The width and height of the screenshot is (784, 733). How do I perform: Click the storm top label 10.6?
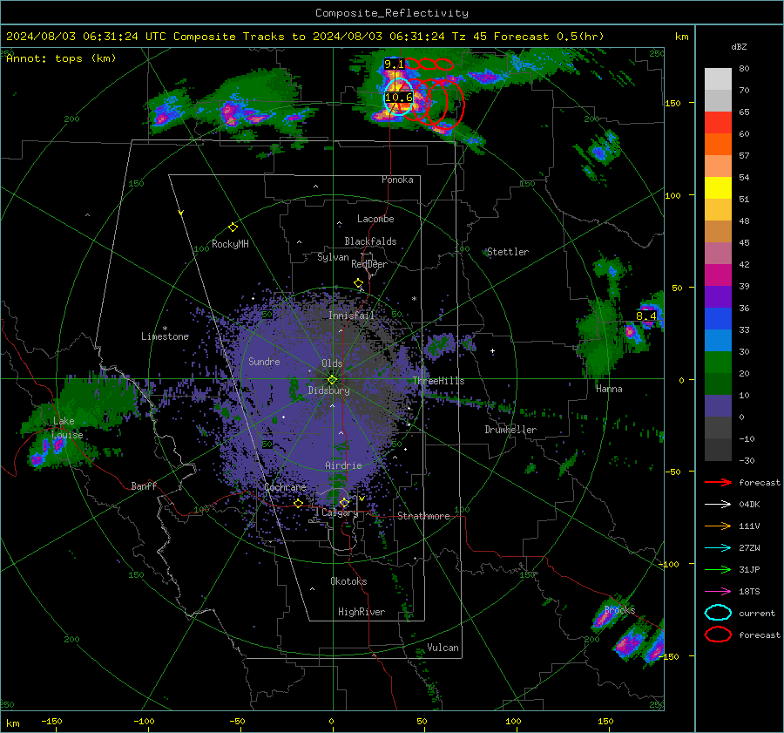398,98
